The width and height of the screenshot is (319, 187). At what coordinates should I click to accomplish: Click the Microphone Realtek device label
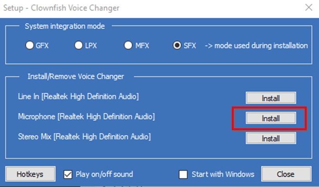(x=86, y=116)
